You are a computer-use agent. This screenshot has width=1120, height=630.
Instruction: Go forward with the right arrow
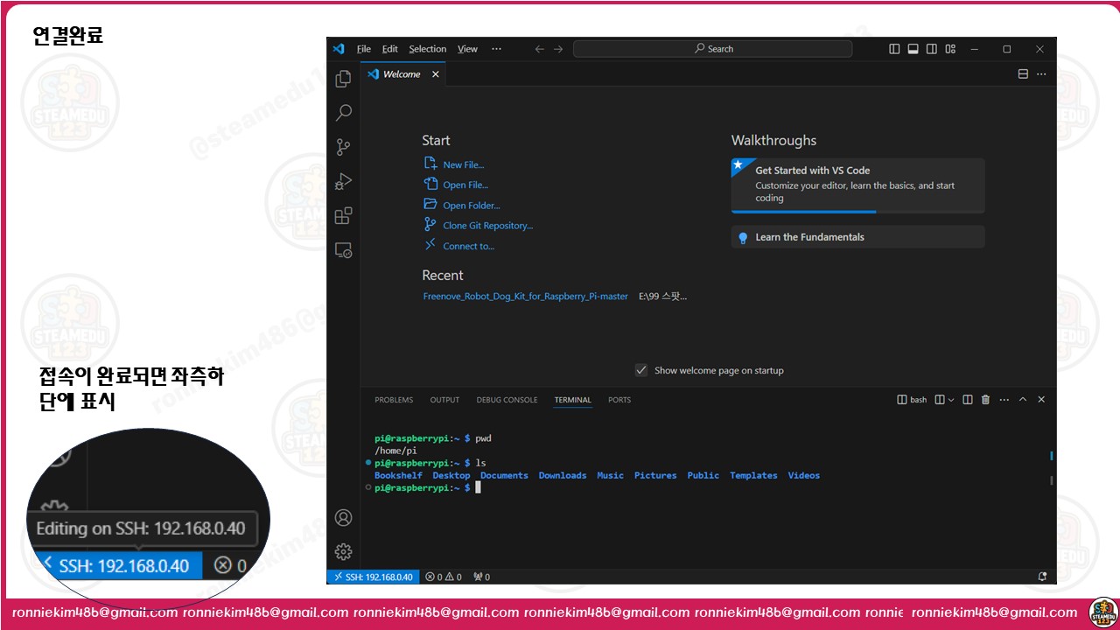pyautogui.click(x=558, y=49)
